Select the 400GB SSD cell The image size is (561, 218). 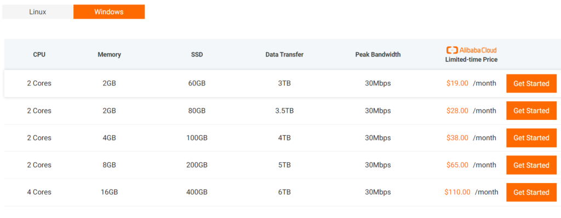pyautogui.click(x=197, y=192)
